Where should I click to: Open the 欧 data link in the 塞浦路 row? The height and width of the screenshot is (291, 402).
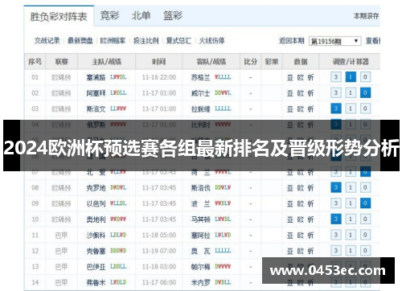(x=301, y=78)
